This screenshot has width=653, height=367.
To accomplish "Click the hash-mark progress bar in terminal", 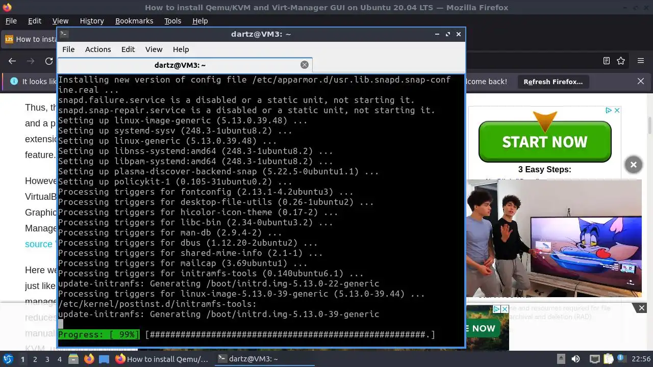I will (x=290, y=334).
